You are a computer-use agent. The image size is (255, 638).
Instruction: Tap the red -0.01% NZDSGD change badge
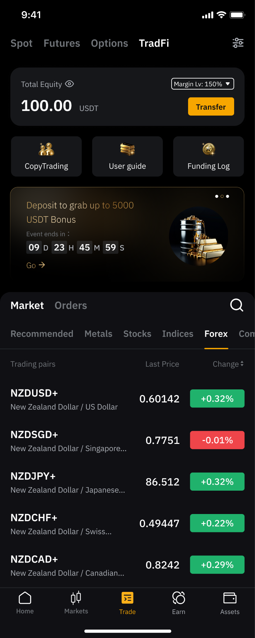(217, 440)
